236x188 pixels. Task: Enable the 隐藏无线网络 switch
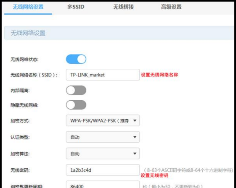tap(76, 105)
